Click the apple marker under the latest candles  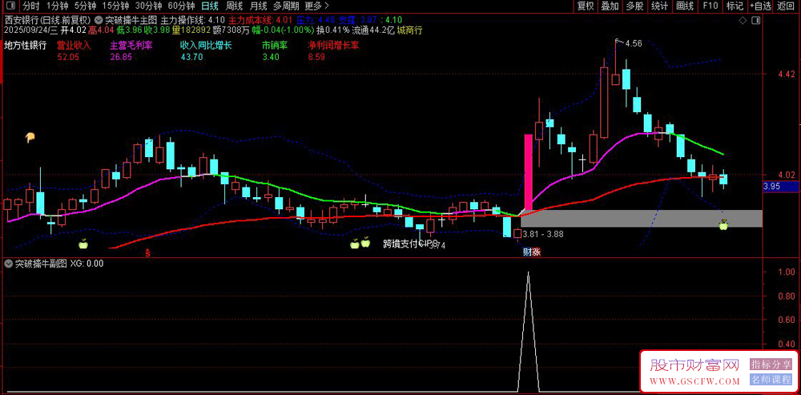click(x=723, y=224)
